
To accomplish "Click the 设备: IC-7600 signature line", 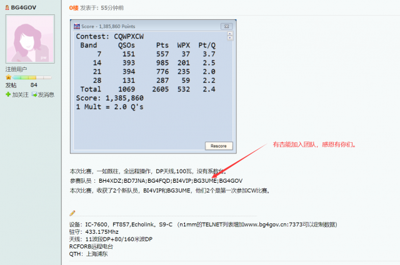I will [x=203, y=224].
